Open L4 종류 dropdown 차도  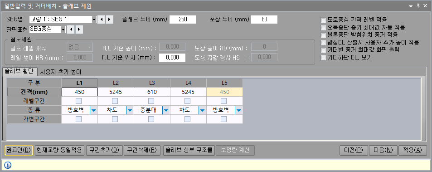[x=203, y=110]
